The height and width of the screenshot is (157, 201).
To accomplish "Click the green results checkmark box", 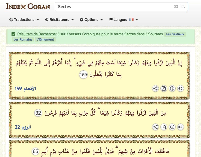I will (x=13, y=34).
